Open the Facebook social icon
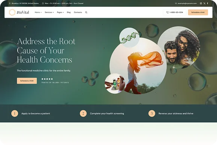Screen dimensions: 217x145 pos(207,3)
